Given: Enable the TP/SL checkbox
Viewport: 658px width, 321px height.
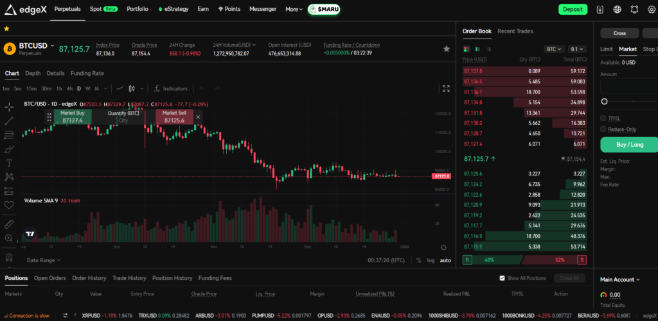Looking at the screenshot, I should pos(603,119).
